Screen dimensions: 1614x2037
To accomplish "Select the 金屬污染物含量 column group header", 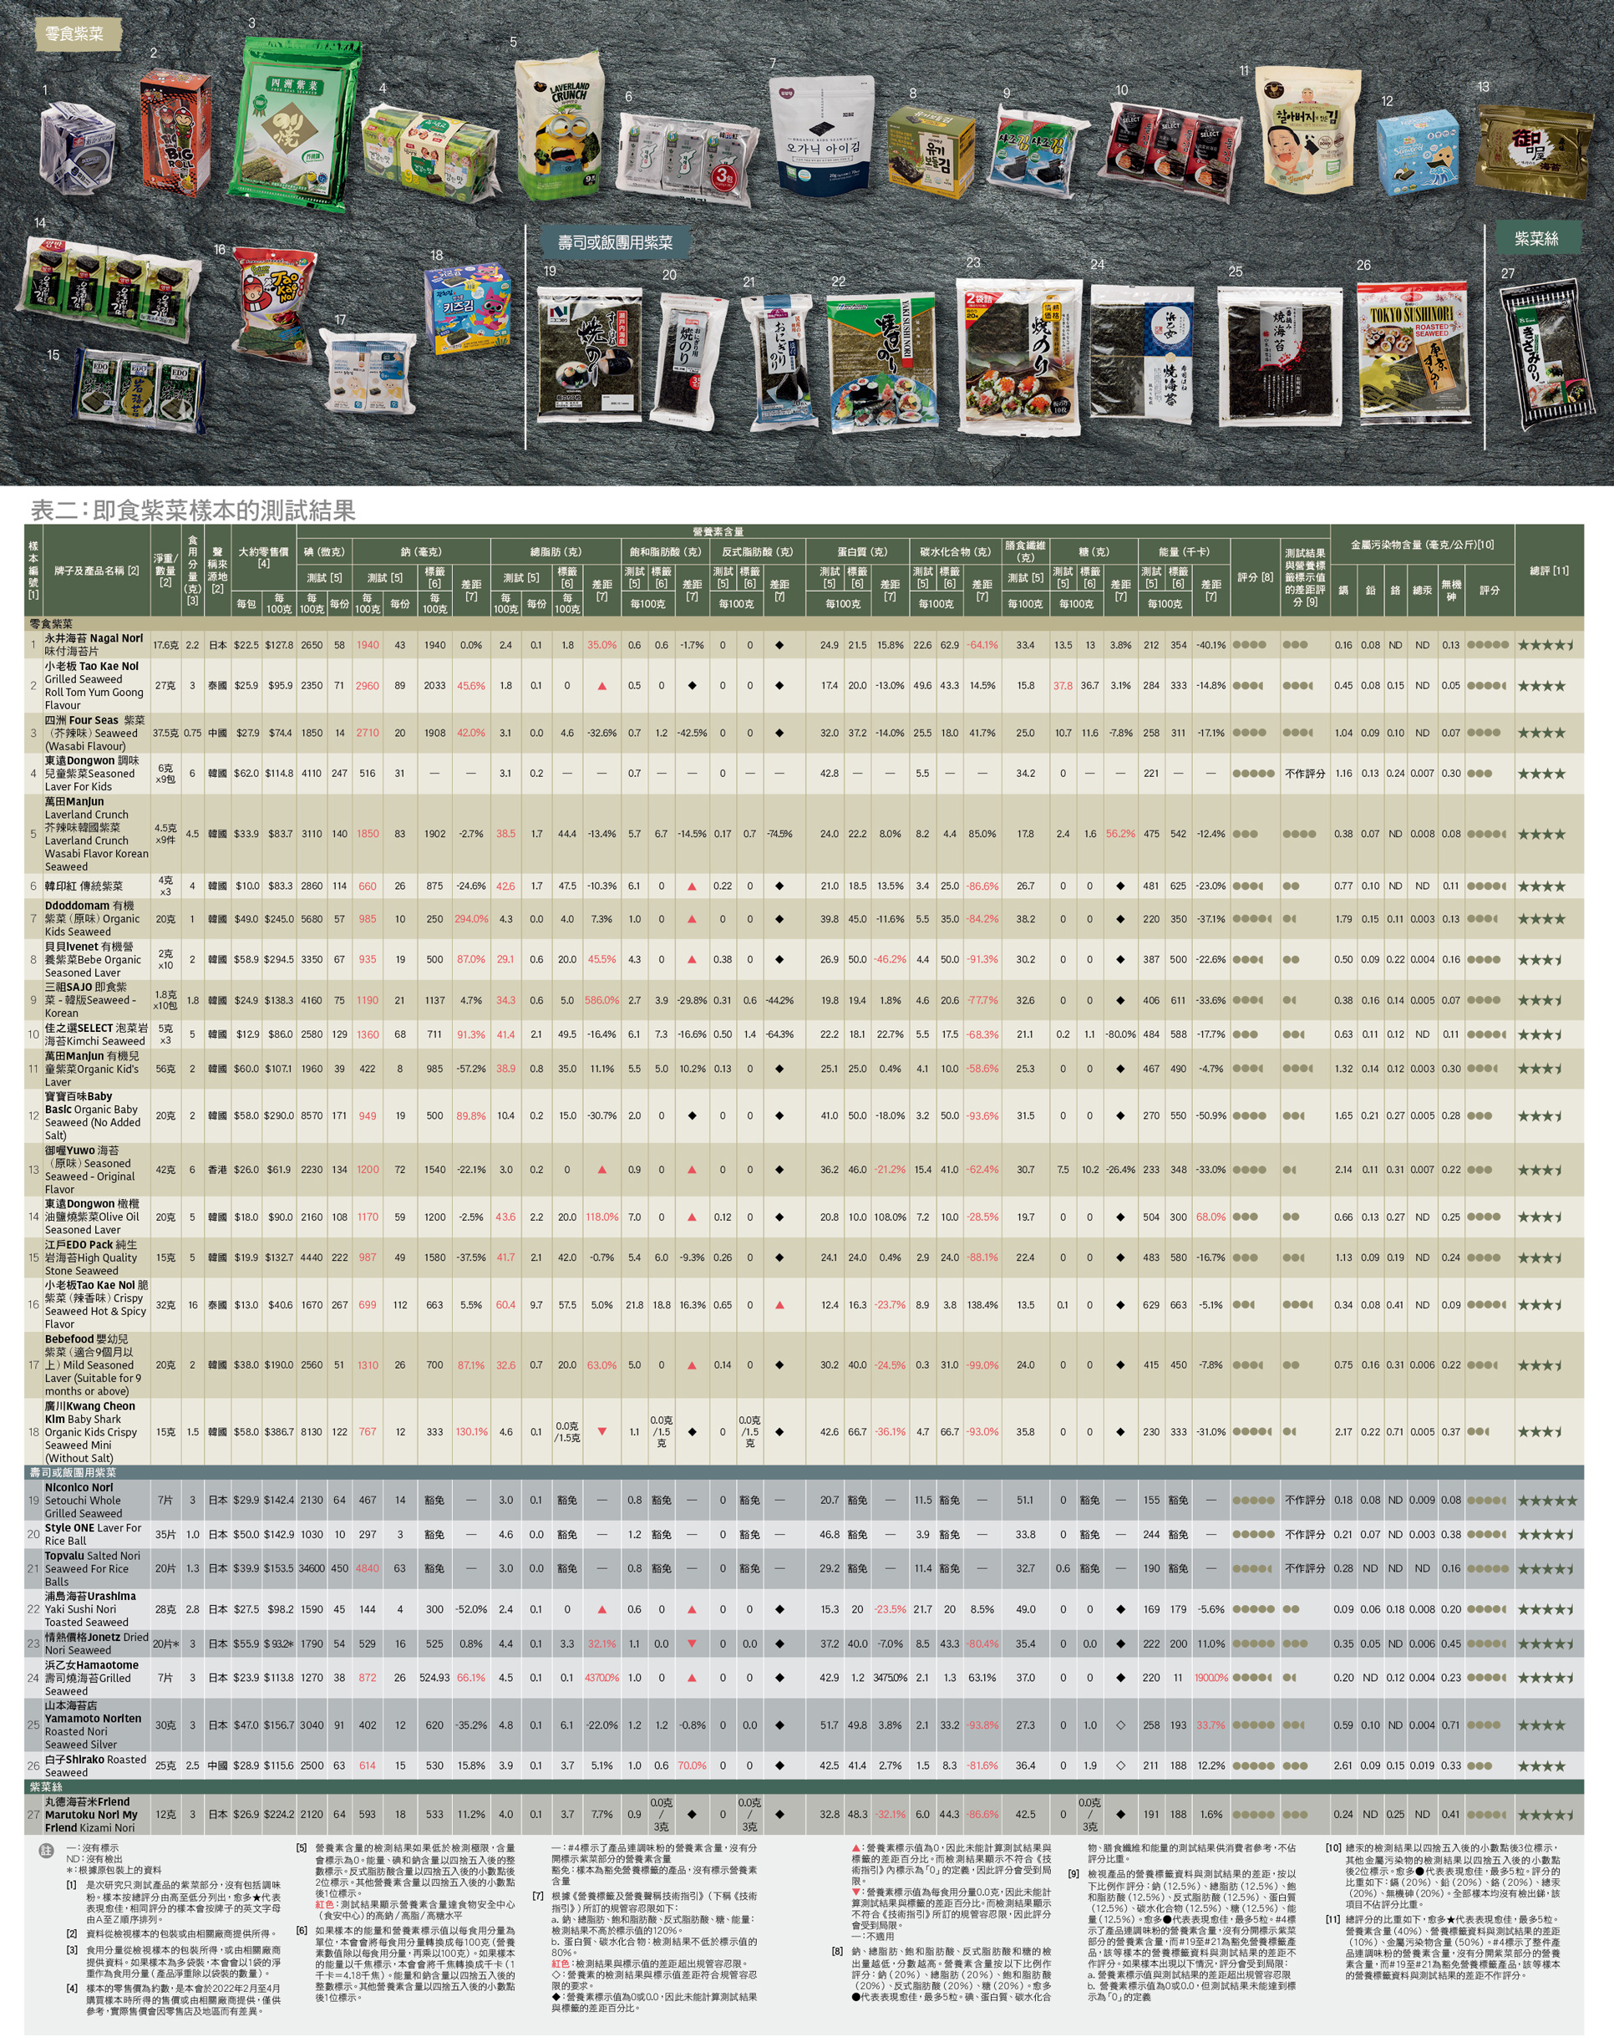I will [1423, 544].
